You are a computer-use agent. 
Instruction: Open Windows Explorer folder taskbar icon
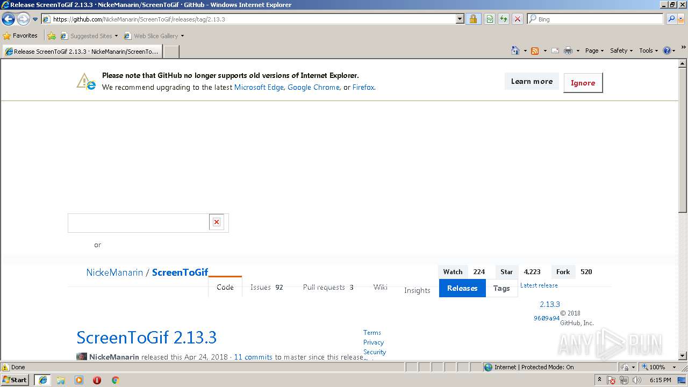pyautogui.click(x=61, y=380)
